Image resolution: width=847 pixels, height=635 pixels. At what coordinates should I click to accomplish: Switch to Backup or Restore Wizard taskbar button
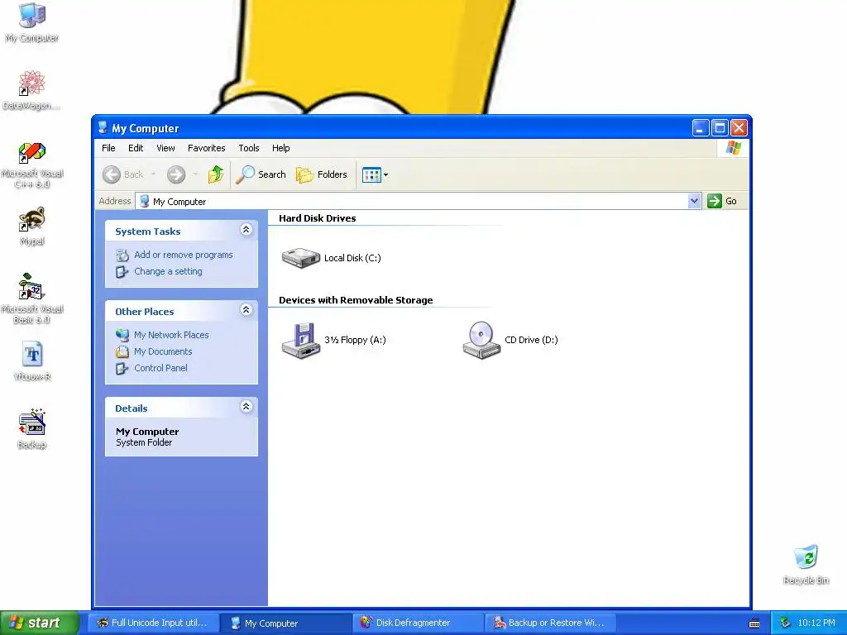tap(550, 623)
